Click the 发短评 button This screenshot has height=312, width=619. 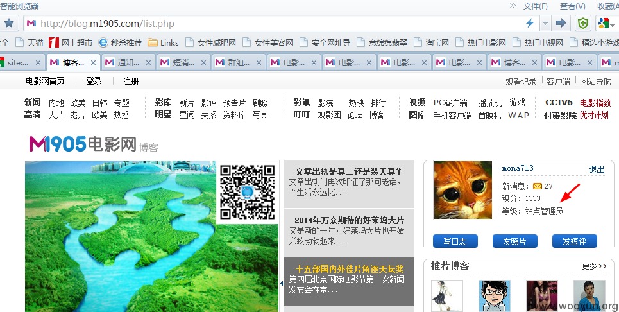(x=574, y=241)
